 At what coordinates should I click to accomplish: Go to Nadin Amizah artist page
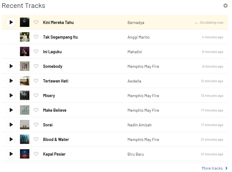point(139,125)
